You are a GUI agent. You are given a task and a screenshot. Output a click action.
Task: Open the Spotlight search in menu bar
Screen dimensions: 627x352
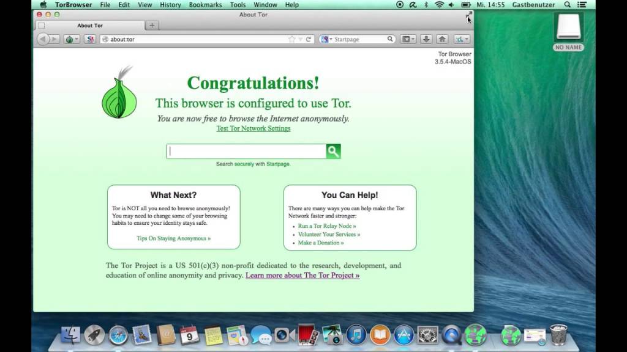point(567,5)
